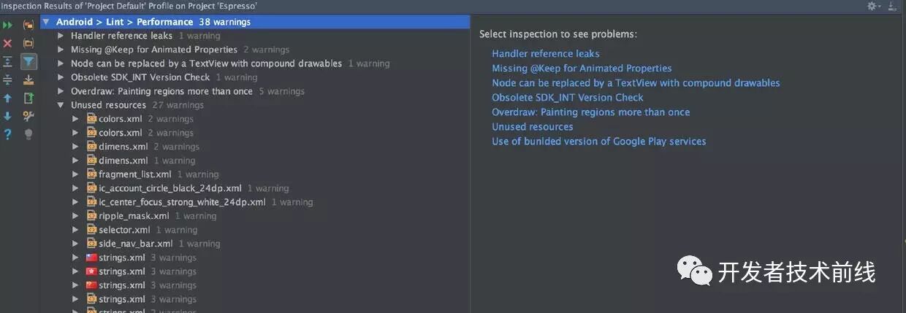The image size is (906, 313).
Task: Toggle the grouping button beside the red X
Action: point(28,43)
